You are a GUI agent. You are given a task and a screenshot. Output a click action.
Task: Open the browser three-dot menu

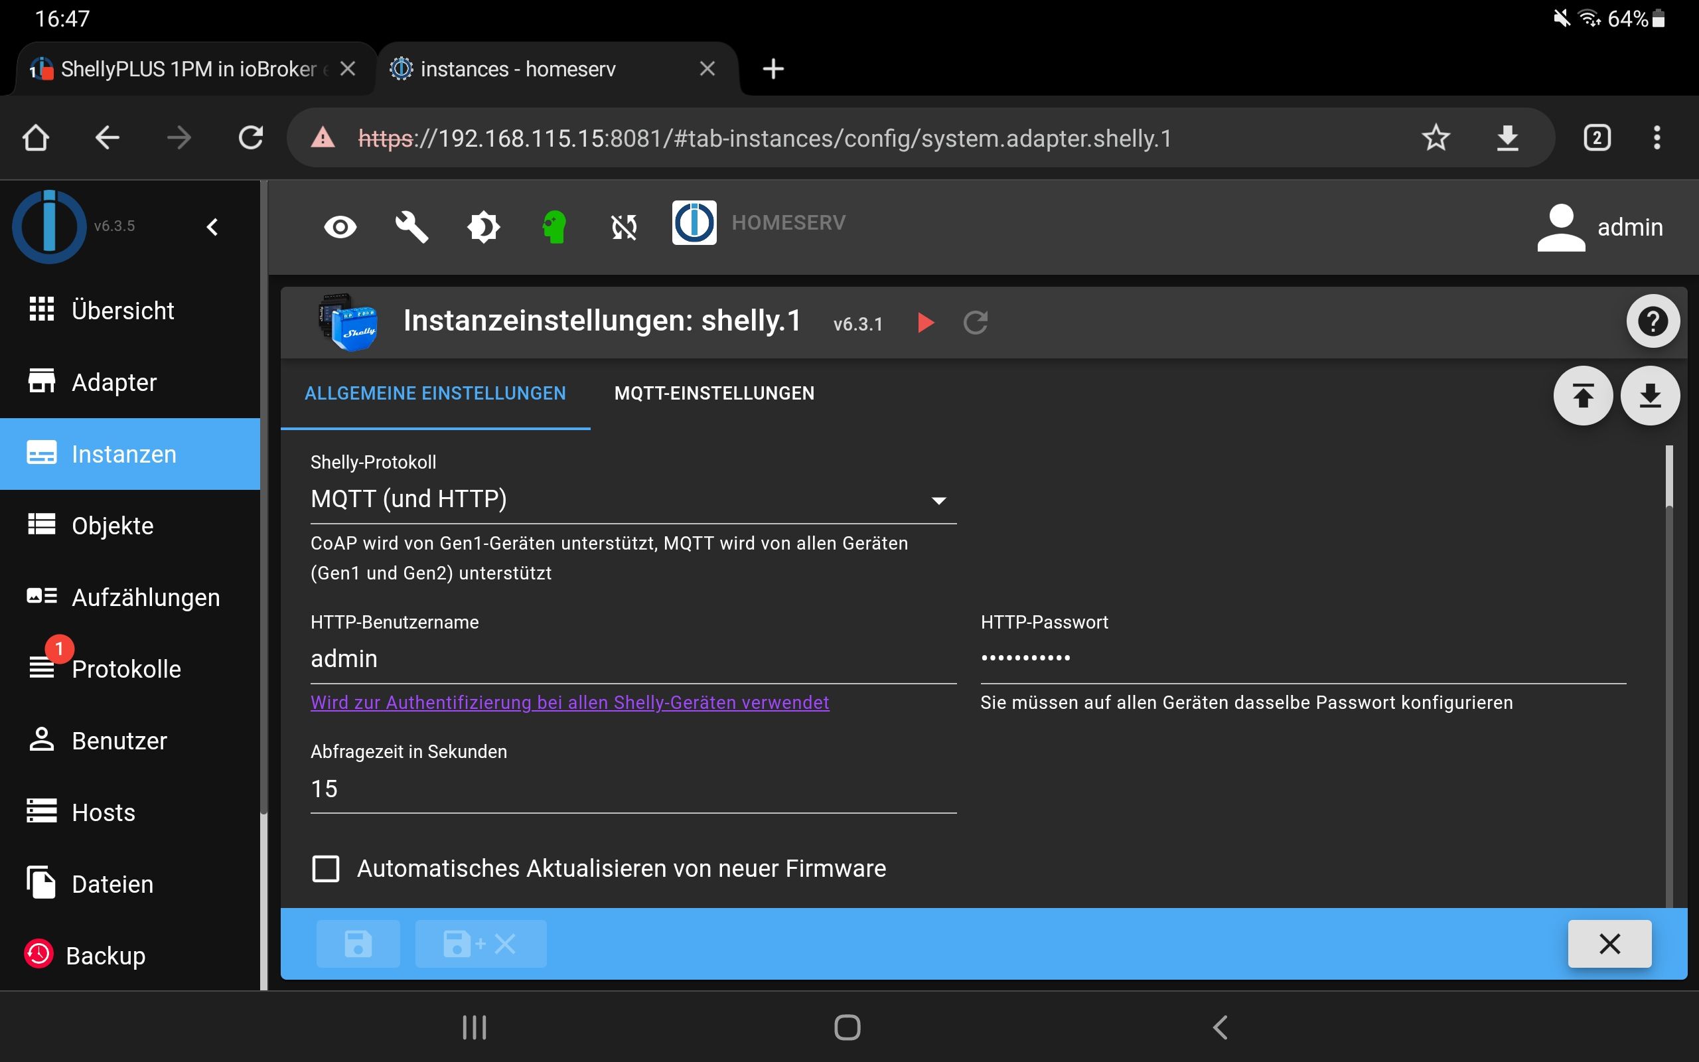click(x=1657, y=137)
